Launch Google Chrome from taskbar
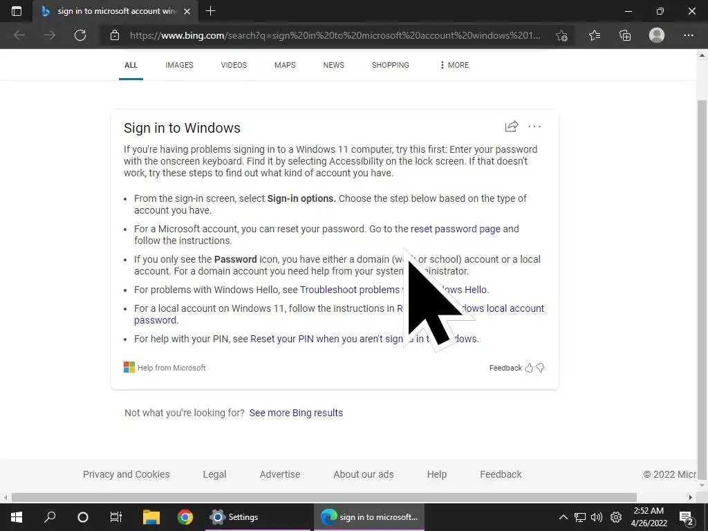708x531 pixels. point(185,517)
